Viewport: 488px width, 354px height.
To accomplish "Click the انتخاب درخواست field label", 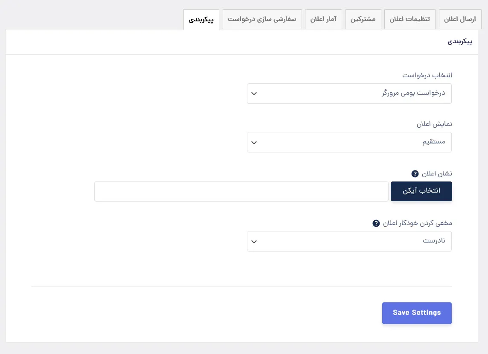I will pos(427,75).
